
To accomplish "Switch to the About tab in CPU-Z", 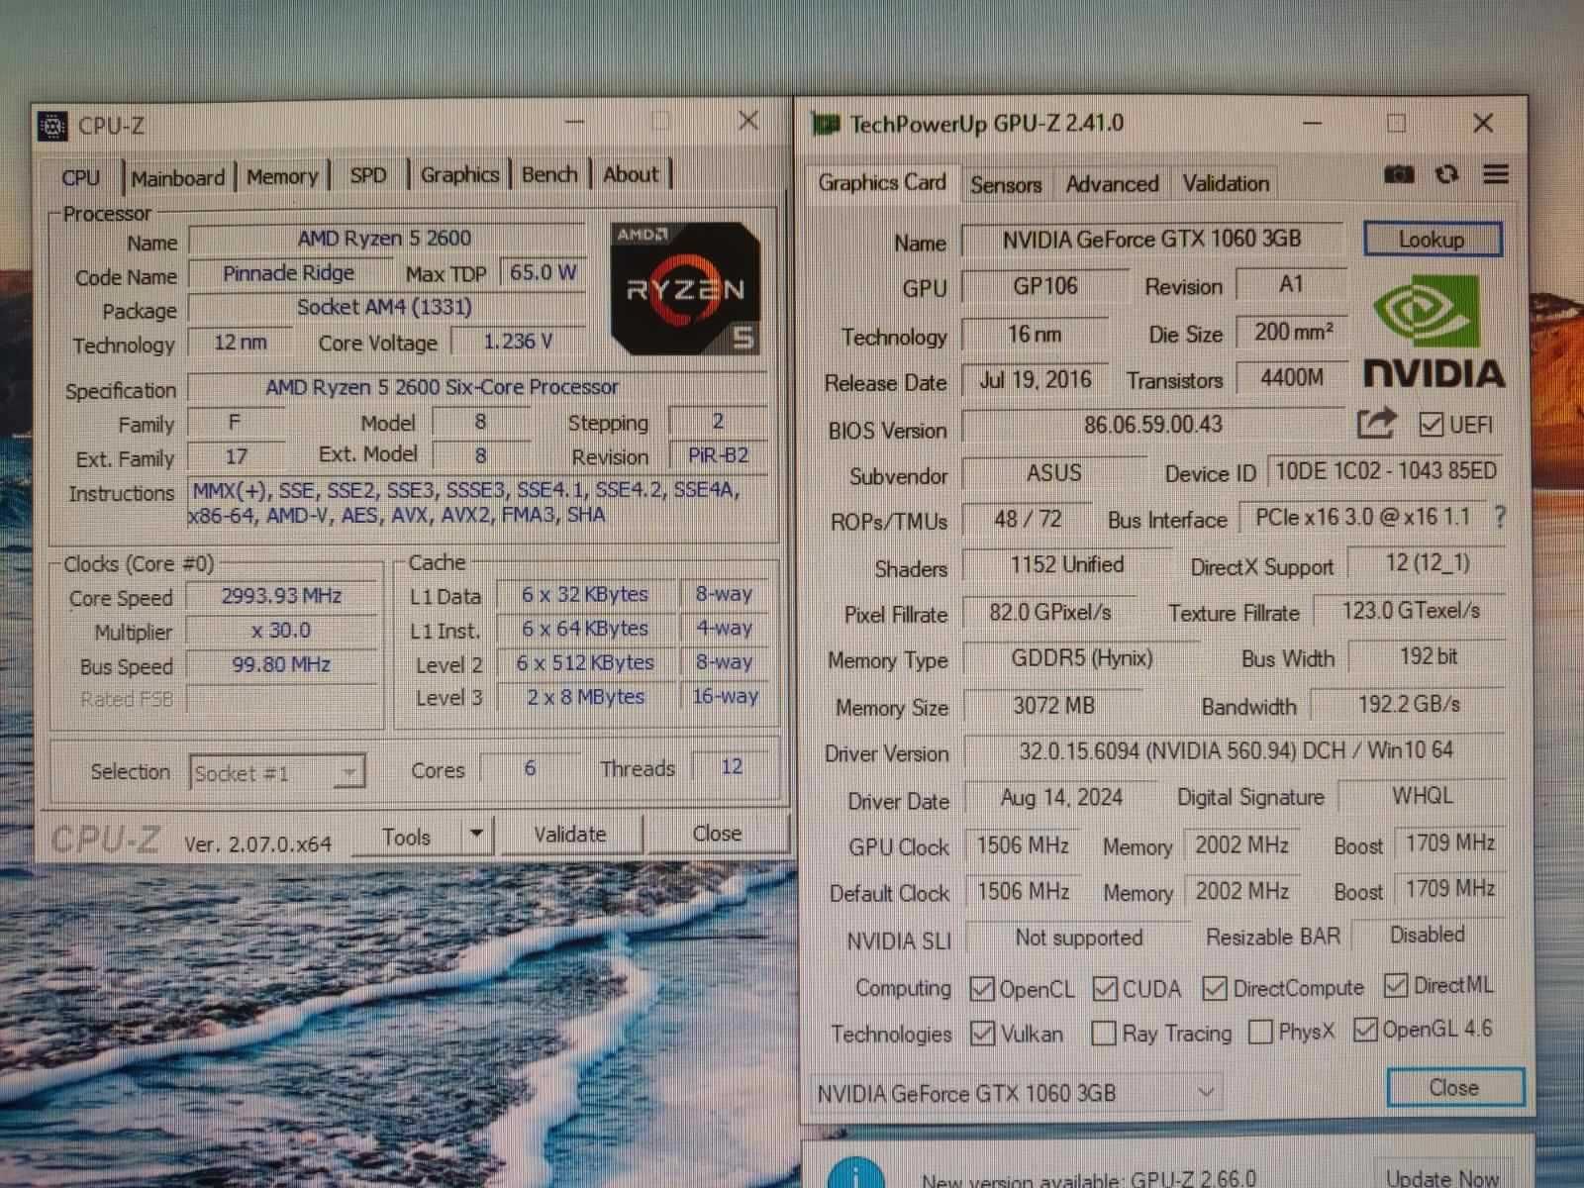I will tap(631, 174).
